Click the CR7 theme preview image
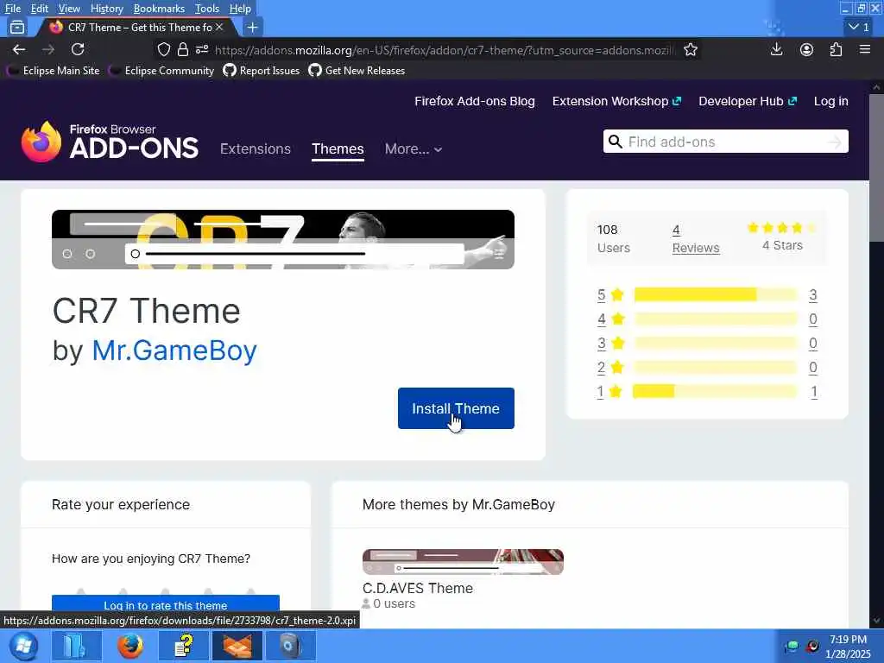The image size is (884, 663). click(x=283, y=240)
